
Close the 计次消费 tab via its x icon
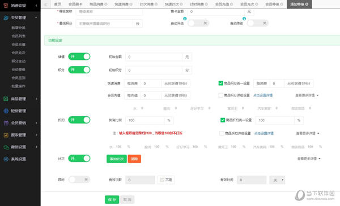pos(156,4)
